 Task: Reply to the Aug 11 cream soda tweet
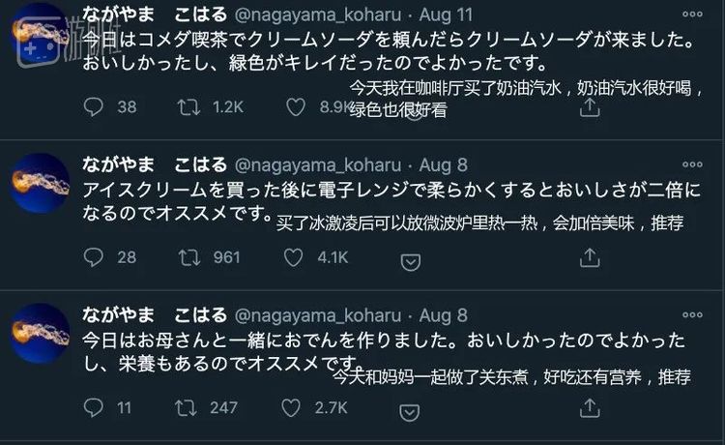[x=93, y=107]
